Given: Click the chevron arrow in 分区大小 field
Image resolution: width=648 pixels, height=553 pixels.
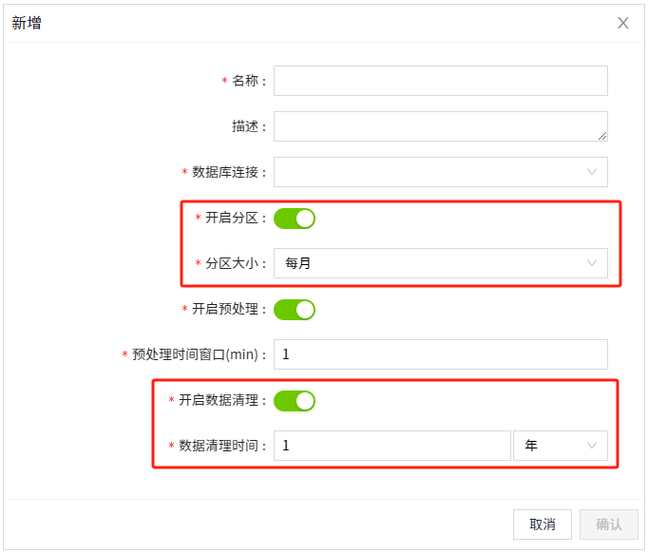Looking at the screenshot, I should [592, 263].
